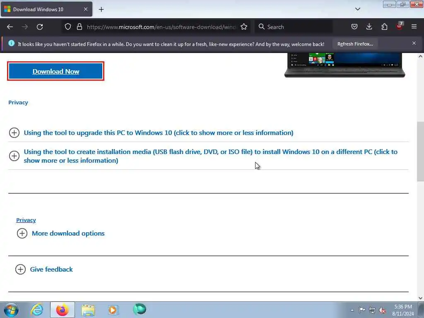
Task: Click the network tray icon
Action: point(372,310)
